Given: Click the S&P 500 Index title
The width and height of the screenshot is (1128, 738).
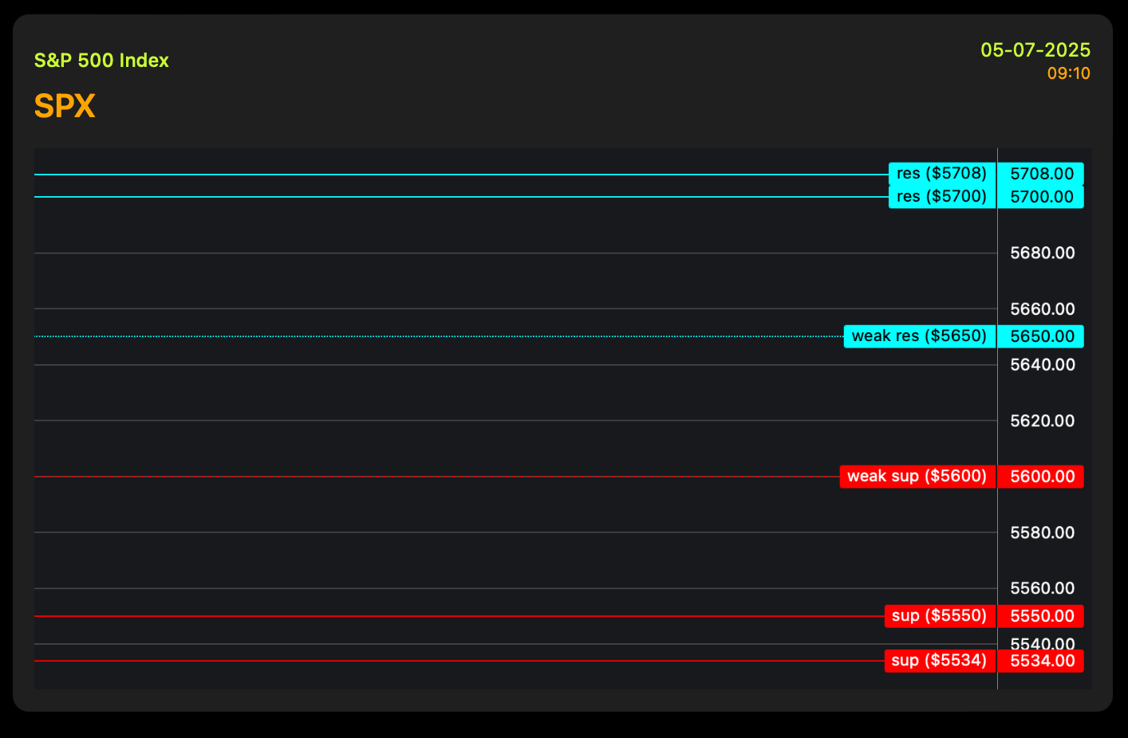Looking at the screenshot, I should [101, 61].
